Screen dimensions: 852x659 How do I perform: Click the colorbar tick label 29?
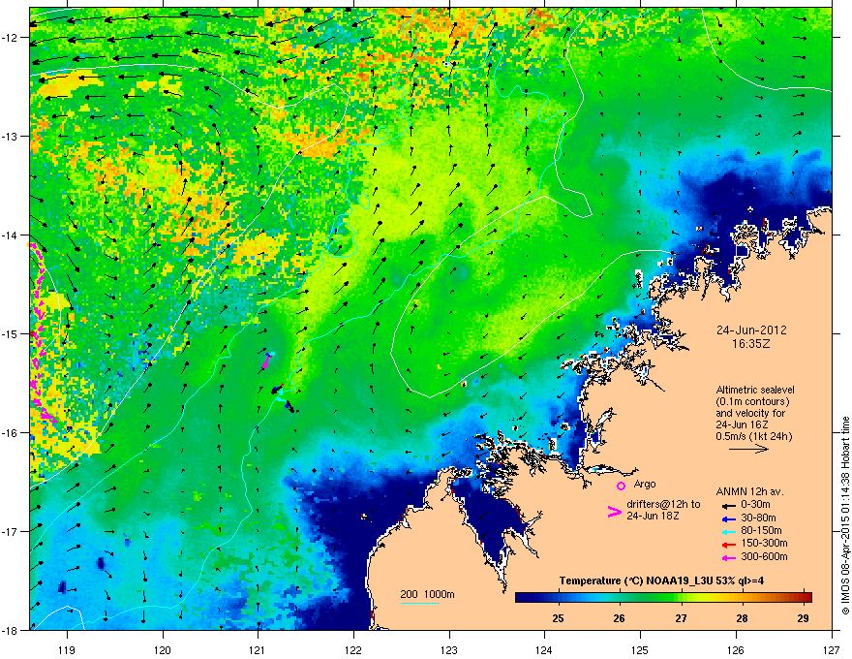803,618
